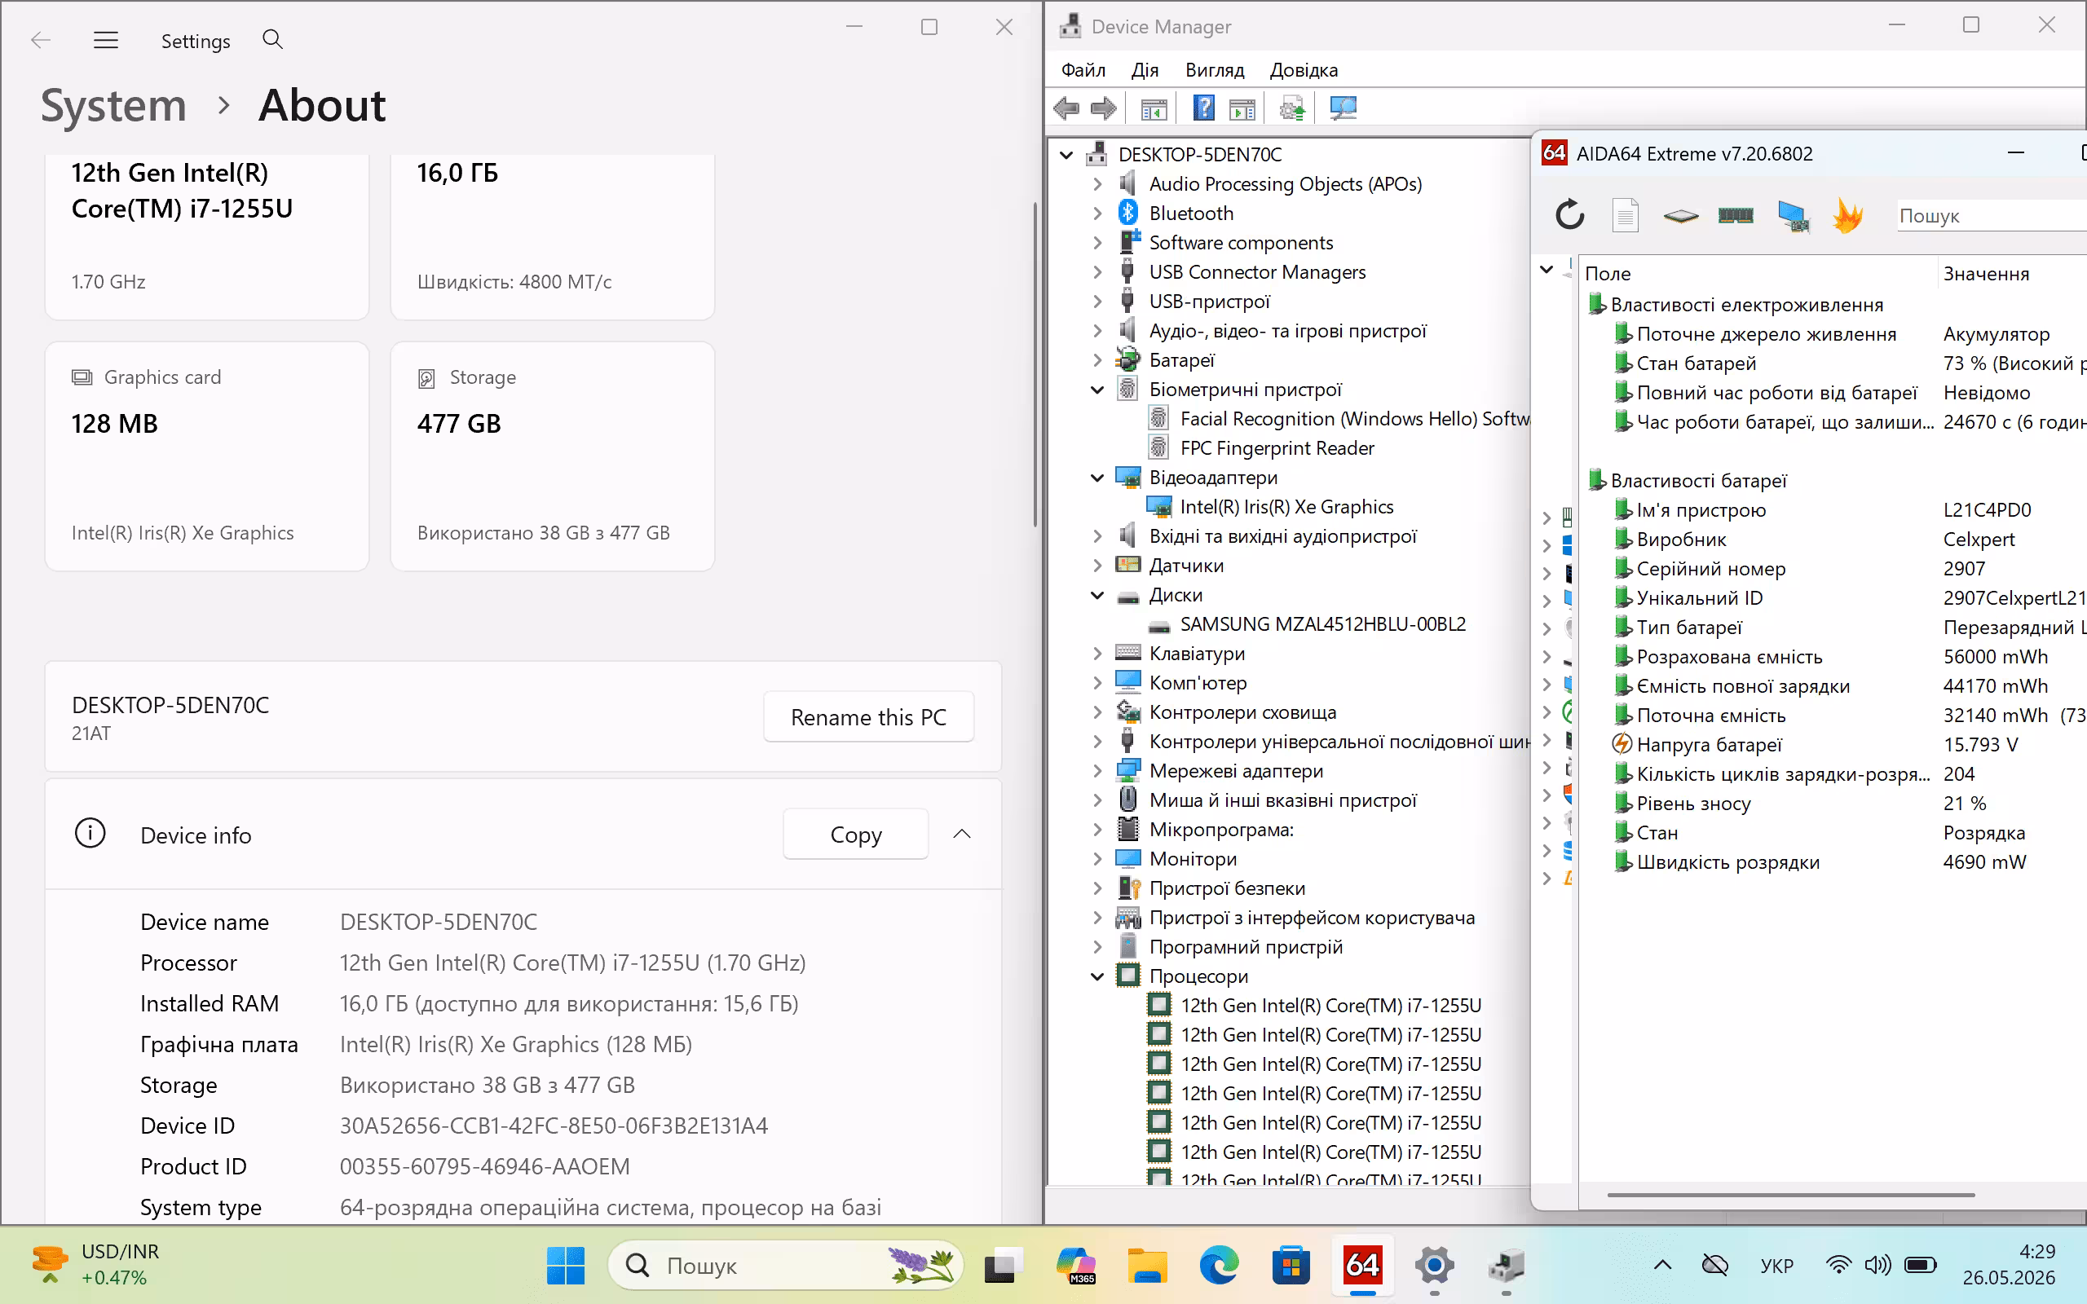Click the Forward arrow in Device Manager toolbar
The height and width of the screenshot is (1304, 2087).
click(1103, 108)
